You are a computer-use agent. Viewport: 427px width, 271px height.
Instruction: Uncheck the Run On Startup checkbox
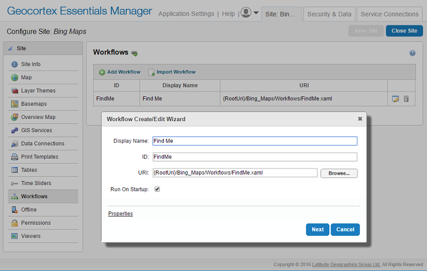[x=157, y=189]
